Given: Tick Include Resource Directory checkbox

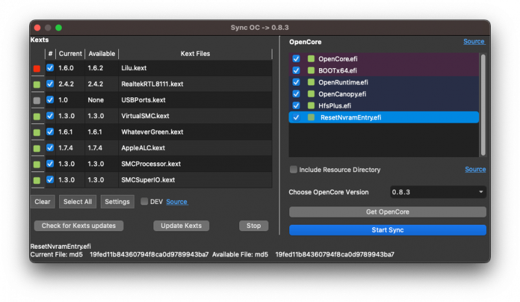Looking at the screenshot, I should tap(294, 170).
